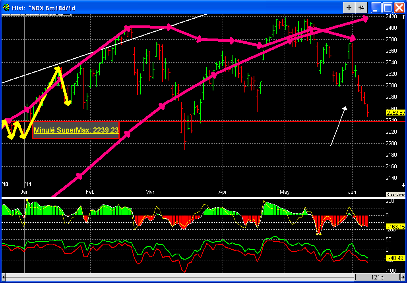The width and height of the screenshot is (407, 283).
Task: Click the 'Feb' label on the date axis
Action: pos(90,192)
